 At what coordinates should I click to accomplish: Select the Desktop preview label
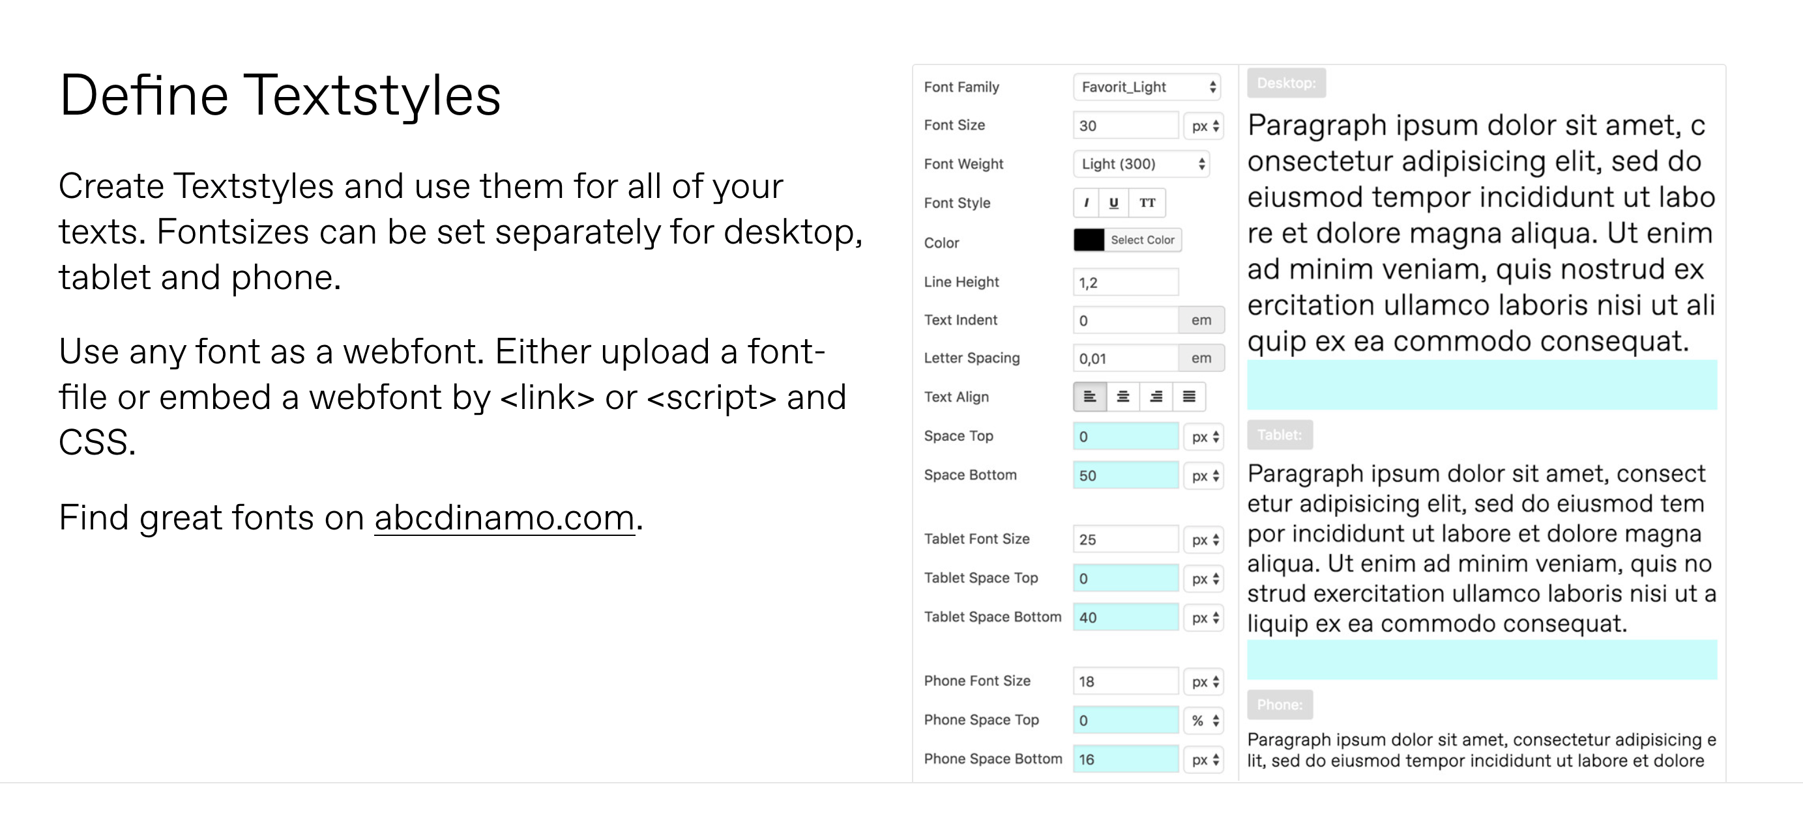click(x=1285, y=83)
